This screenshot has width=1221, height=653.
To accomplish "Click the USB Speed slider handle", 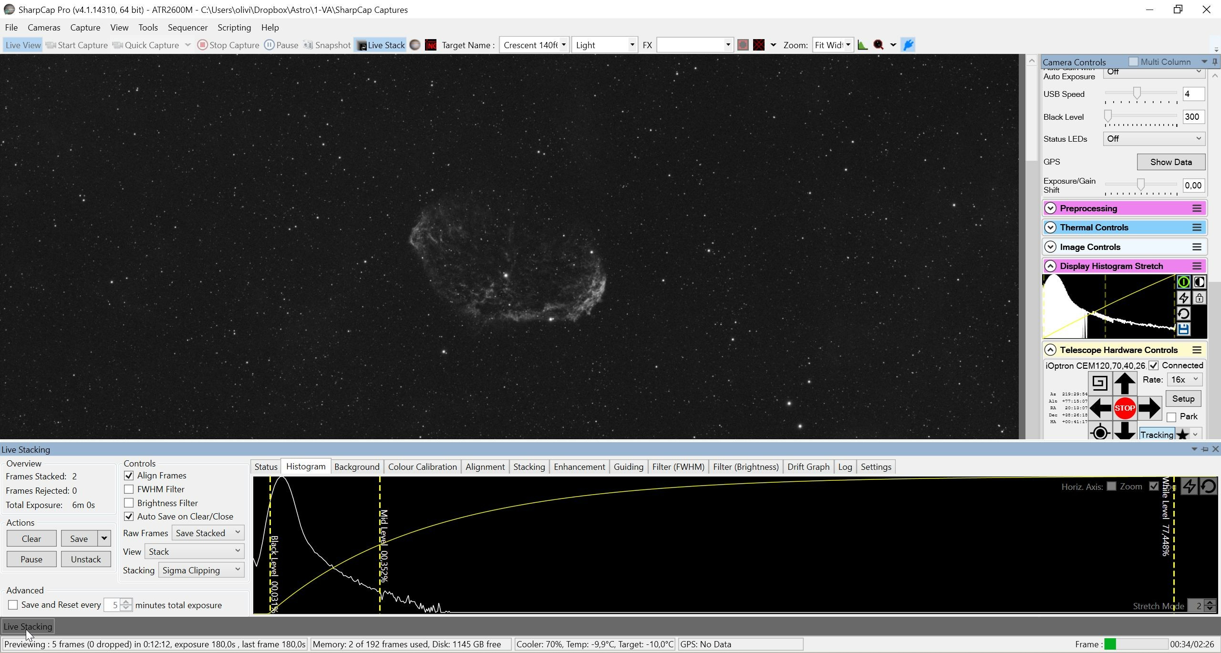I will 1137,93.
